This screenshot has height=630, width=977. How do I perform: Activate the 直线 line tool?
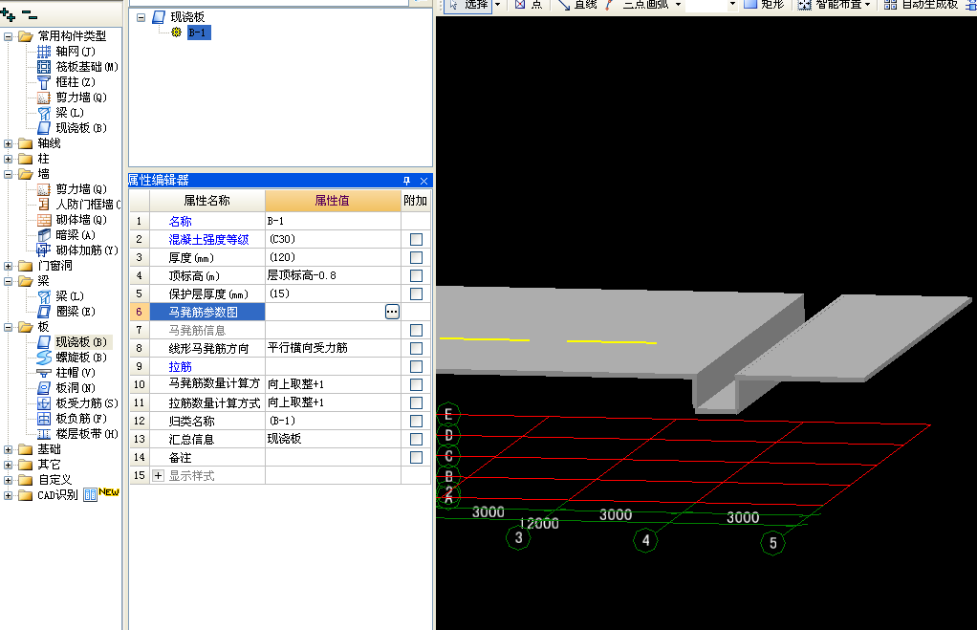578,5
